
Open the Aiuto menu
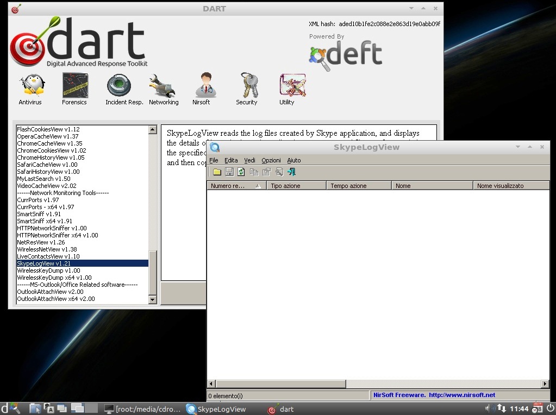293,160
